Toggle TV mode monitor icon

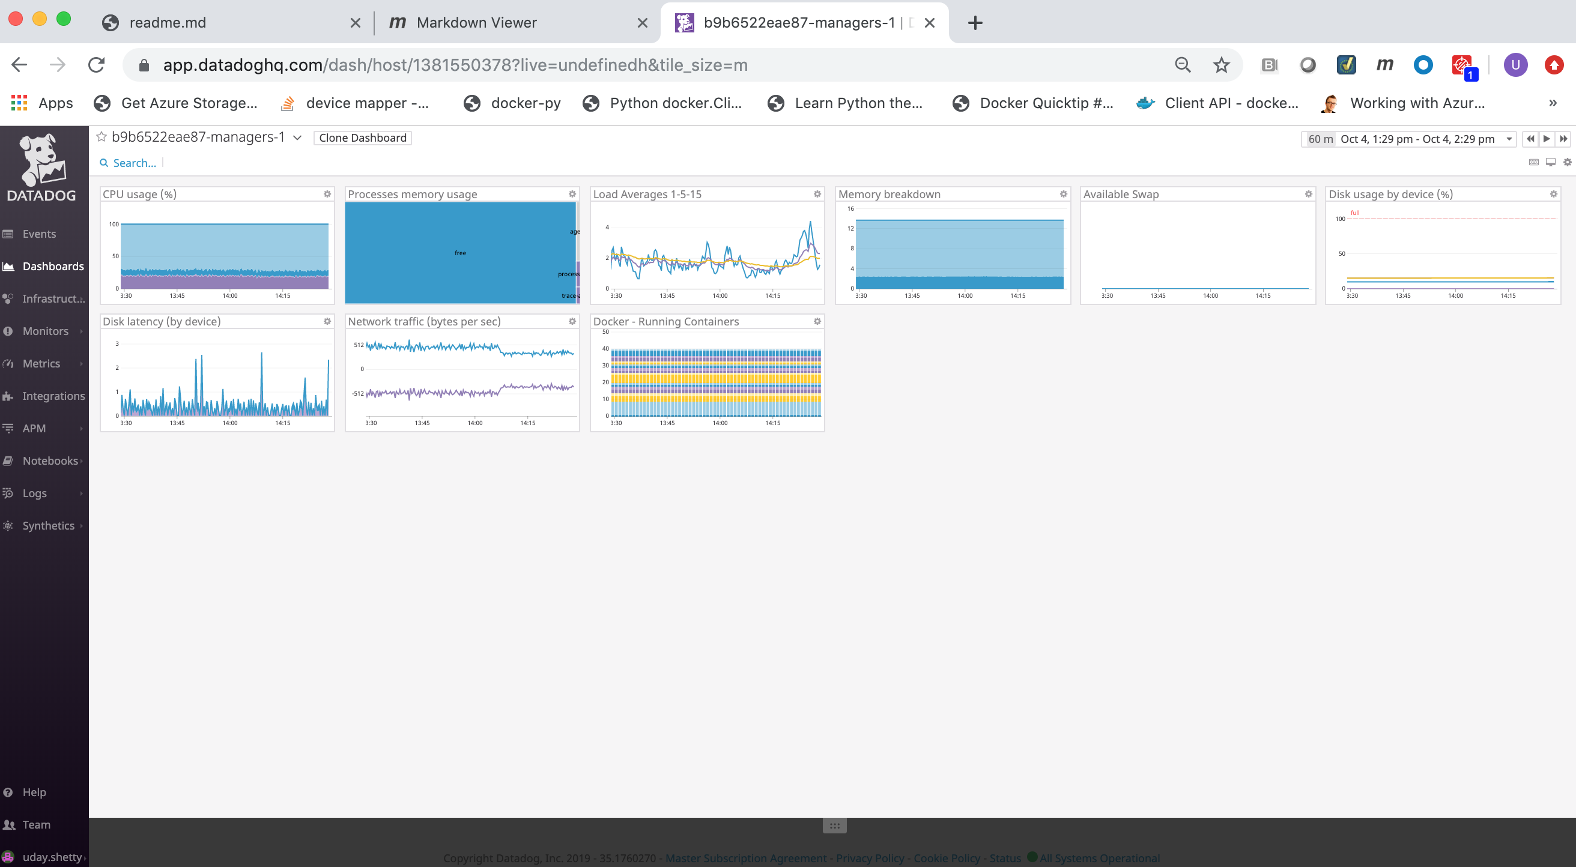tap(1550, 162)
